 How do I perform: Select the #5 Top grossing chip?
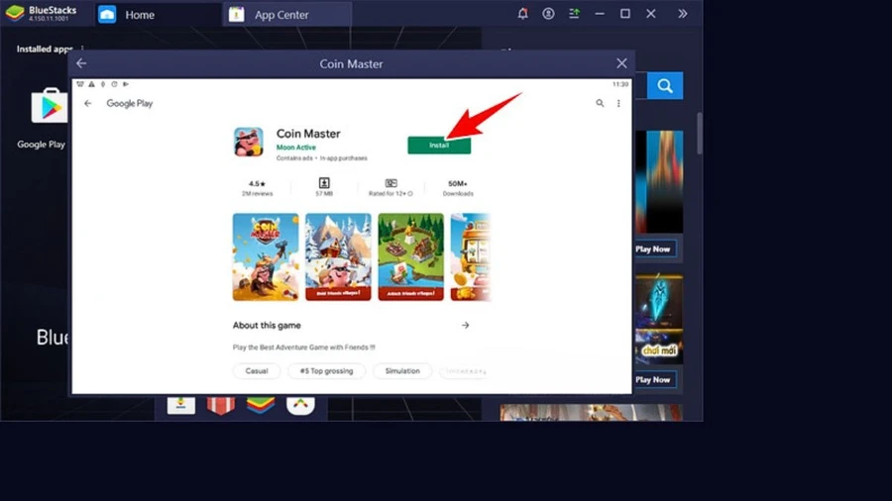(326, 371)
